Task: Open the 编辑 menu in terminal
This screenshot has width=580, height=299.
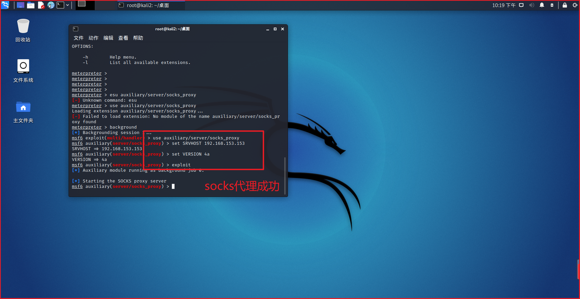Action: (x=108, y=38)
